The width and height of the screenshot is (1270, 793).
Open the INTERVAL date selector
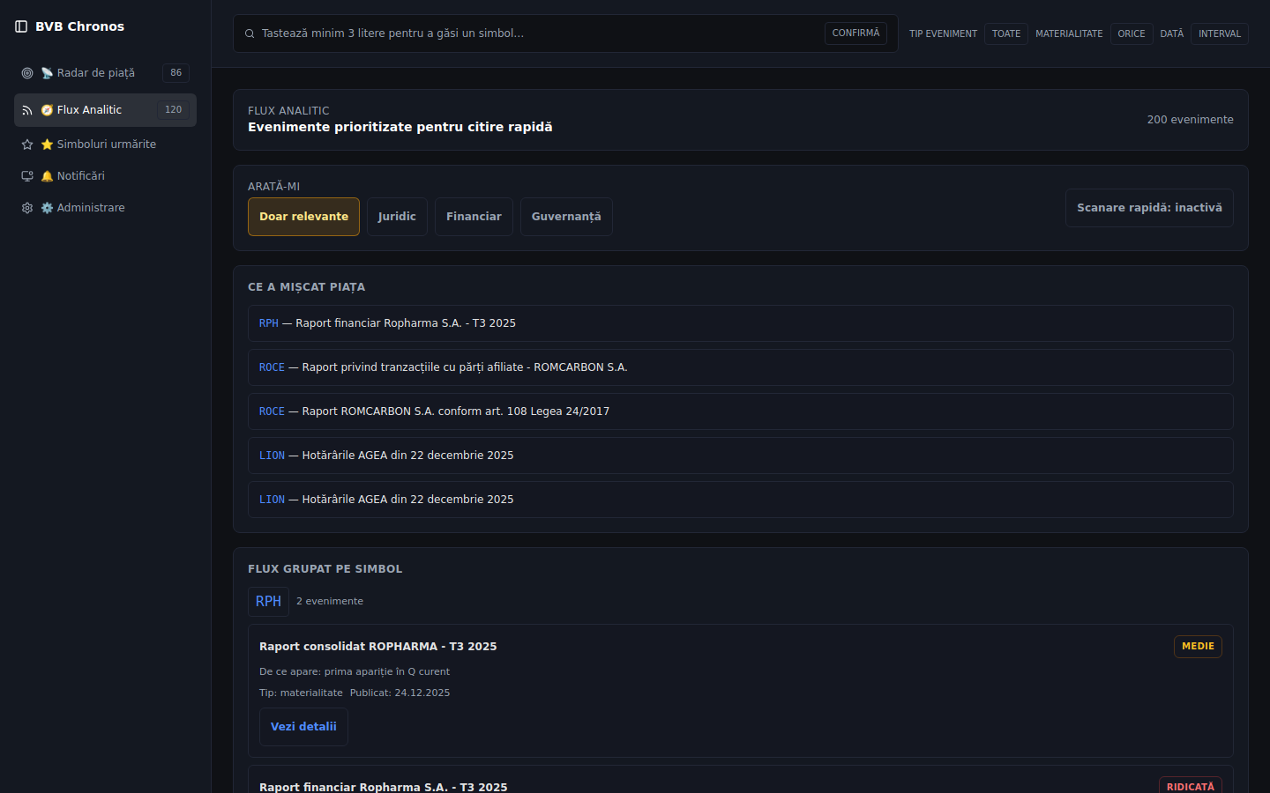[1219, 33]
